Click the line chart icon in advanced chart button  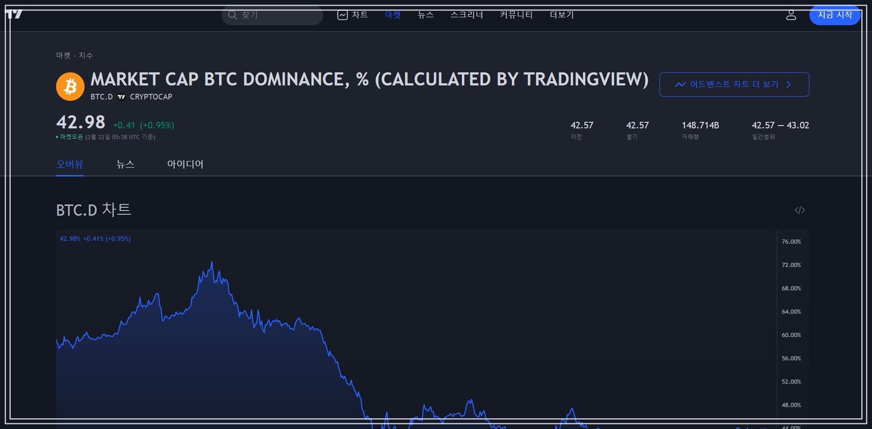[x=680, y=84]
